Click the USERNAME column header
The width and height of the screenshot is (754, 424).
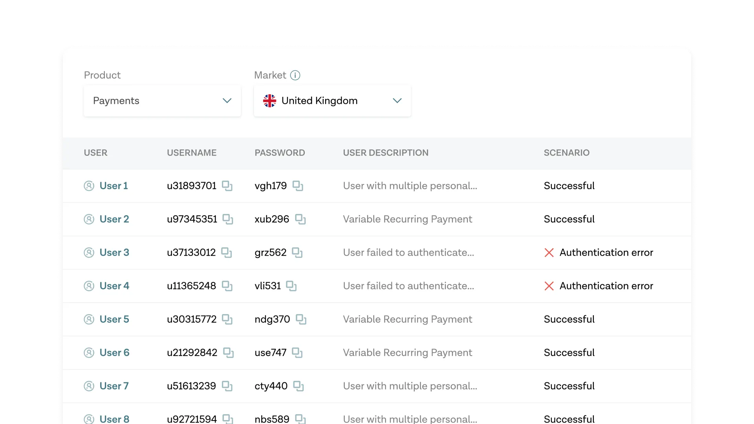click(x=192, y=153)
